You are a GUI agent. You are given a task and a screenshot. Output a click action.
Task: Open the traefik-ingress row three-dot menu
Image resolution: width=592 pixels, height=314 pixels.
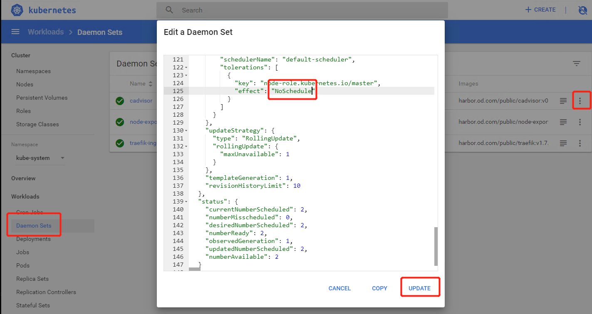pyautogui.click(x=580, y=143)
